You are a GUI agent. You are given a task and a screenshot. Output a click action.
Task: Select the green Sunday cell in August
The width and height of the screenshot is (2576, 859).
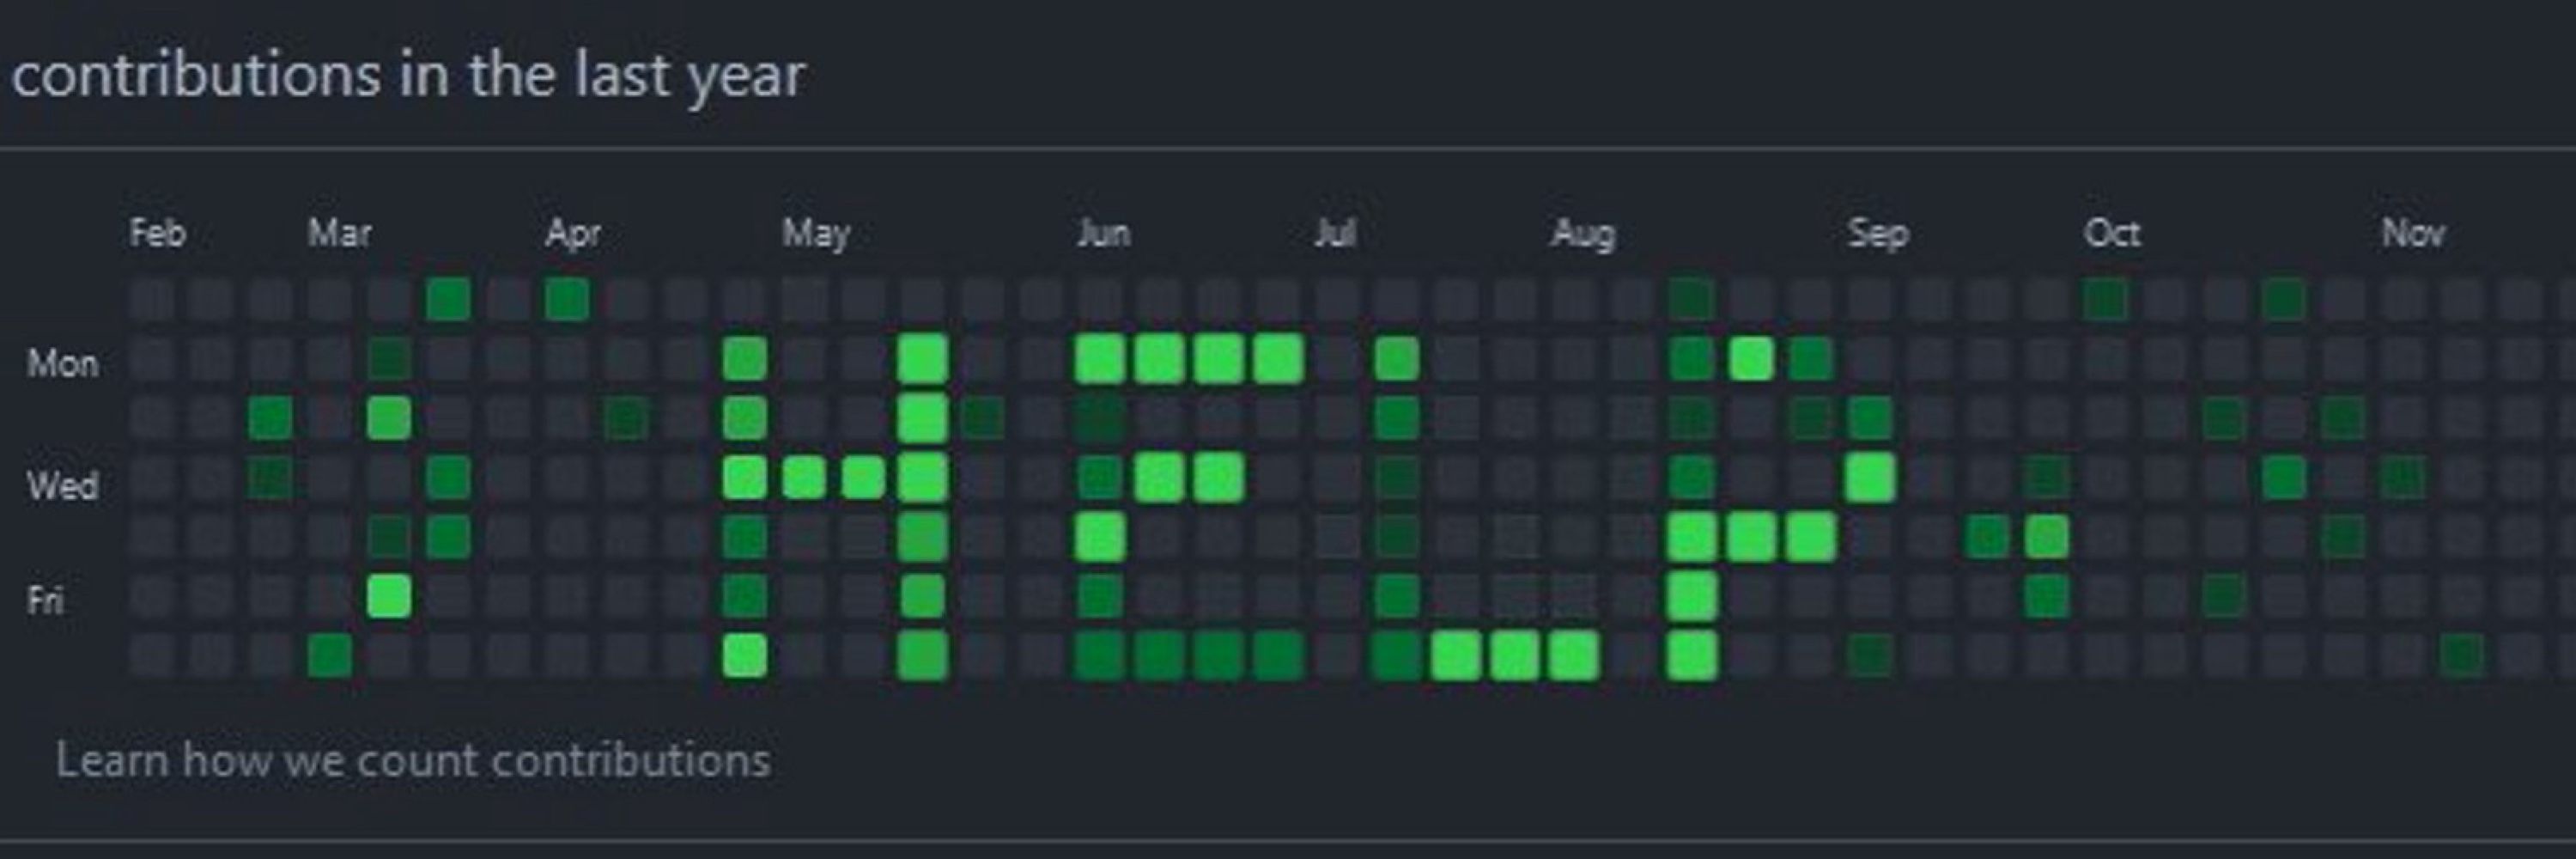click(x=1692, y=299)
